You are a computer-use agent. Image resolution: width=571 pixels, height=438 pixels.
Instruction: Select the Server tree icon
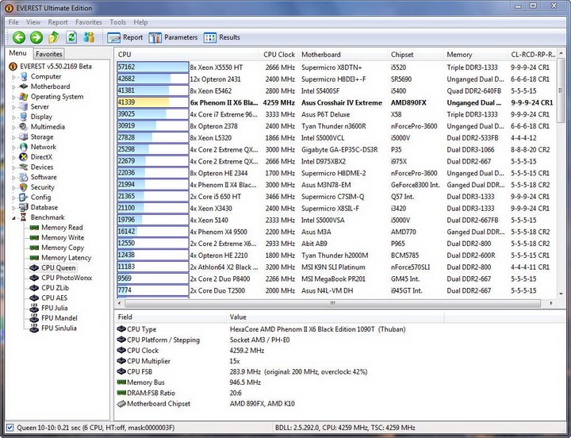(24, 106)
